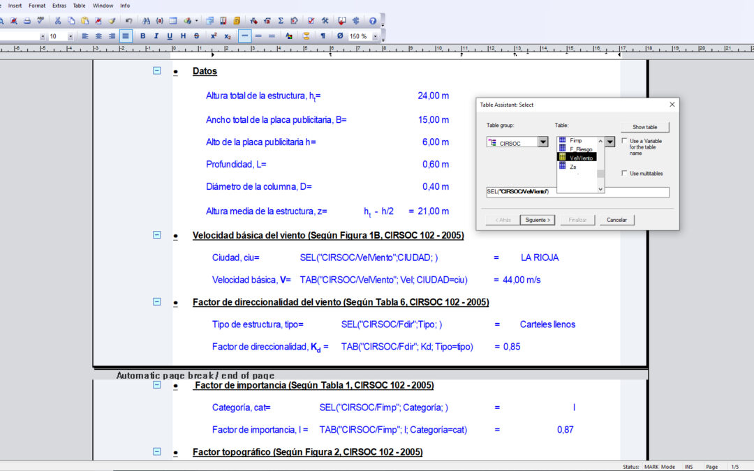The width and height of the screenshot is (754, 471).
Task: Toggle underline formatting
Action: pos(170,36)
